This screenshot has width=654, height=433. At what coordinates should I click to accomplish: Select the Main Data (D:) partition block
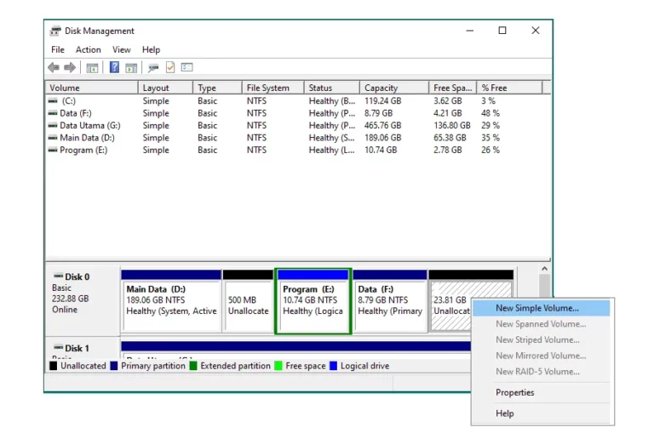point(171,300)
